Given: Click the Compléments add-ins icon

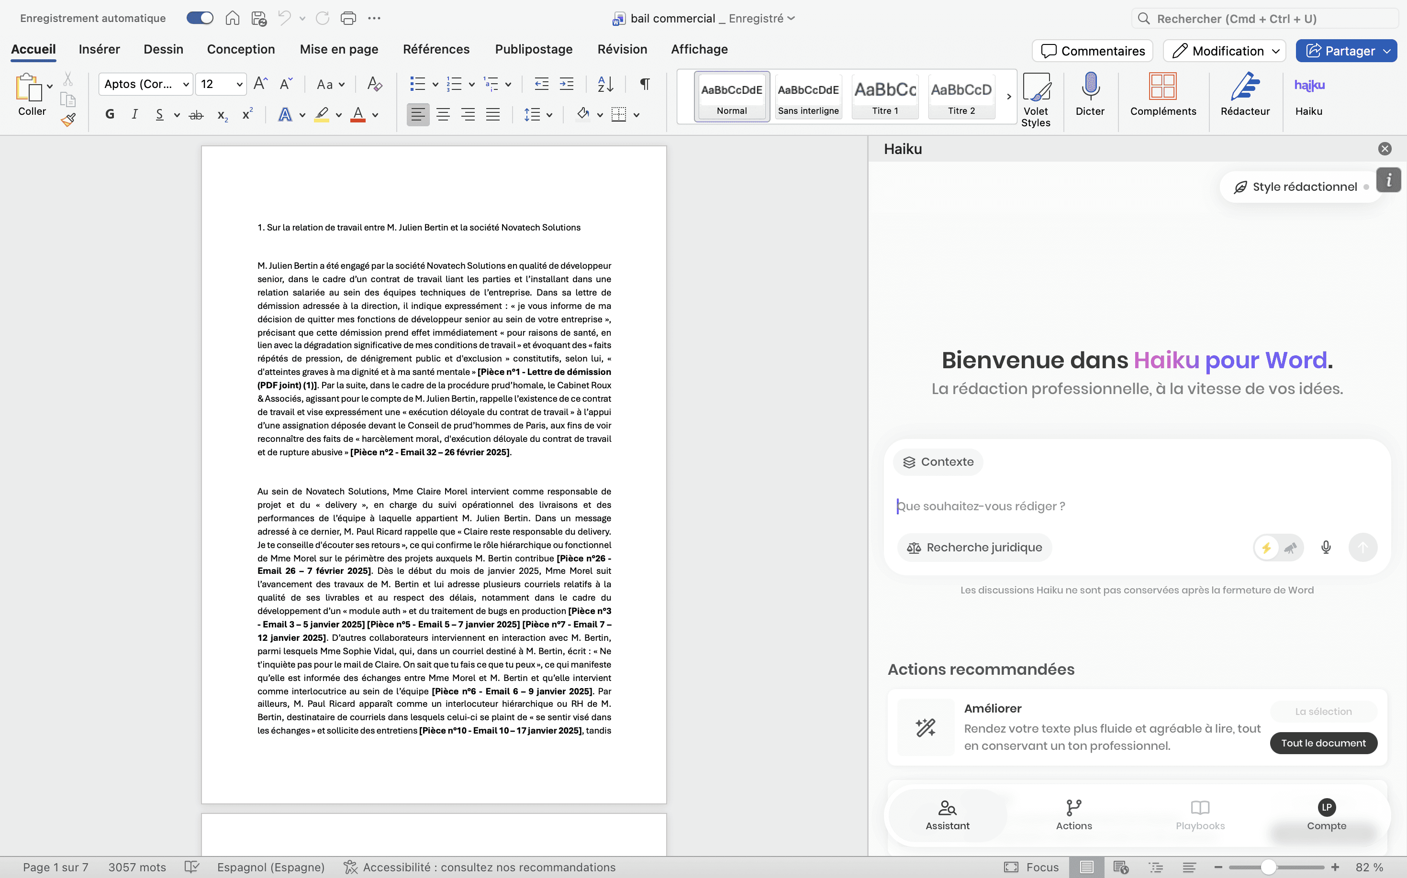Looking at the screenshot, I should 1162,87.
